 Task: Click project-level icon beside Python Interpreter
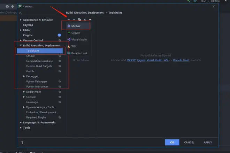[60, 87]
